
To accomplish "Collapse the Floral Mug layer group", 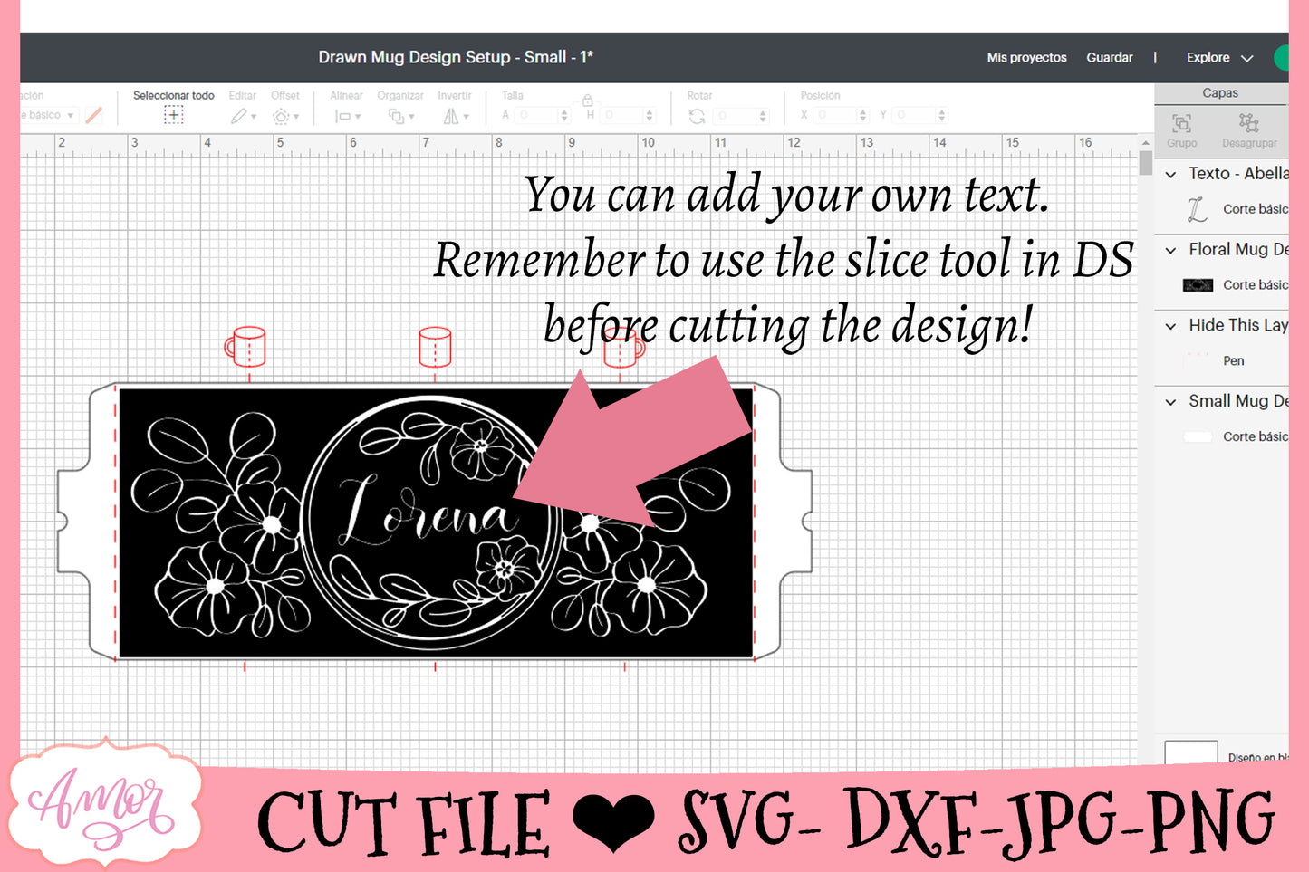I will [x=1170, y=250].
